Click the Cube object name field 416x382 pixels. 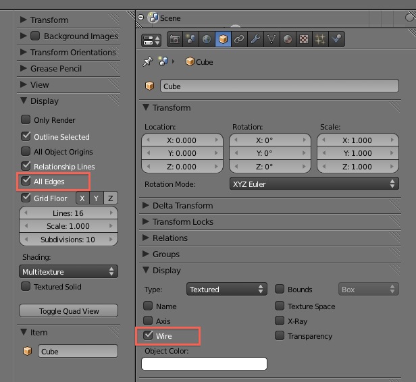pyautogui.click(x=280, y=86)
